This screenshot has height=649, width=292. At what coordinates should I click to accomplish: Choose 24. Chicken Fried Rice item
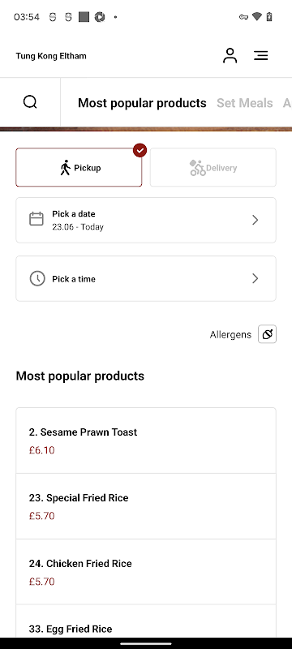coord(146,572)
